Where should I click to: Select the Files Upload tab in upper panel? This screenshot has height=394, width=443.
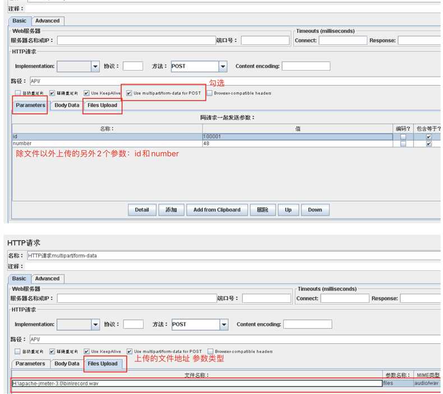coord(102,105)
